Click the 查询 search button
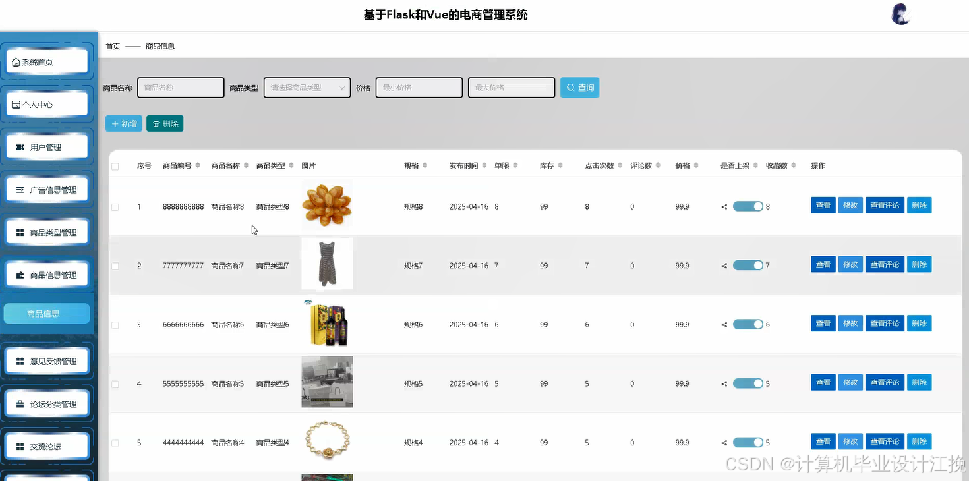This screenshot has width=969, height=481. 579,88
